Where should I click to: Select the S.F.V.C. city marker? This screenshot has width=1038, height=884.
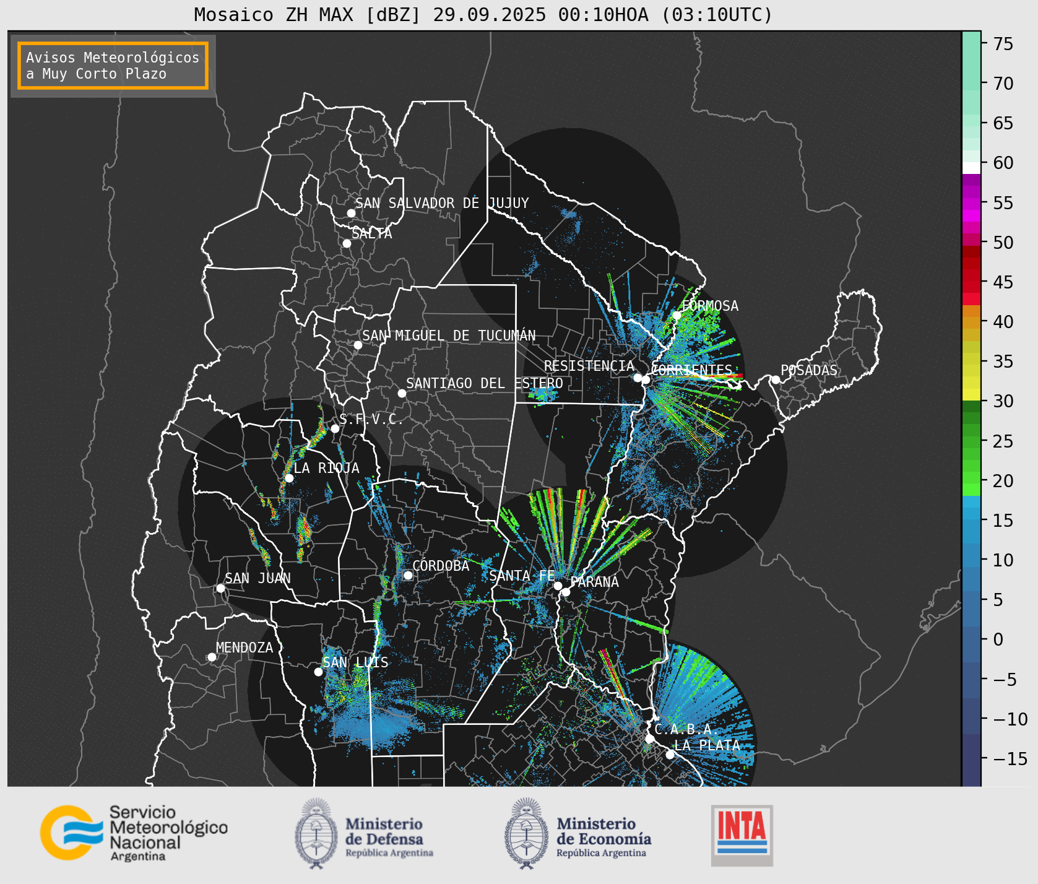335,428
